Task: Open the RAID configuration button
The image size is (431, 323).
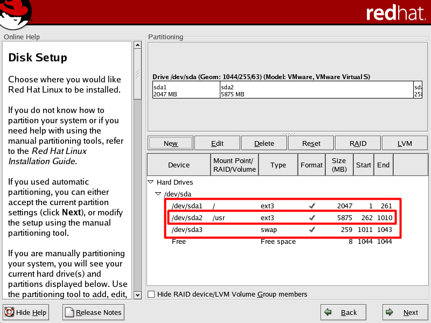Action: pyautogui.click(x=358, y=143)
